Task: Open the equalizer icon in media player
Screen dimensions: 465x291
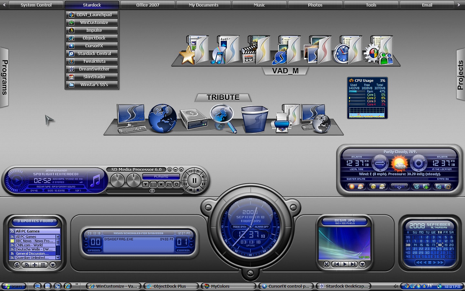Action: (169, 184)
